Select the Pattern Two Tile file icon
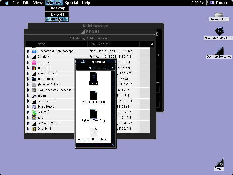Screen dimensions: 233x175 coord(93,114)
